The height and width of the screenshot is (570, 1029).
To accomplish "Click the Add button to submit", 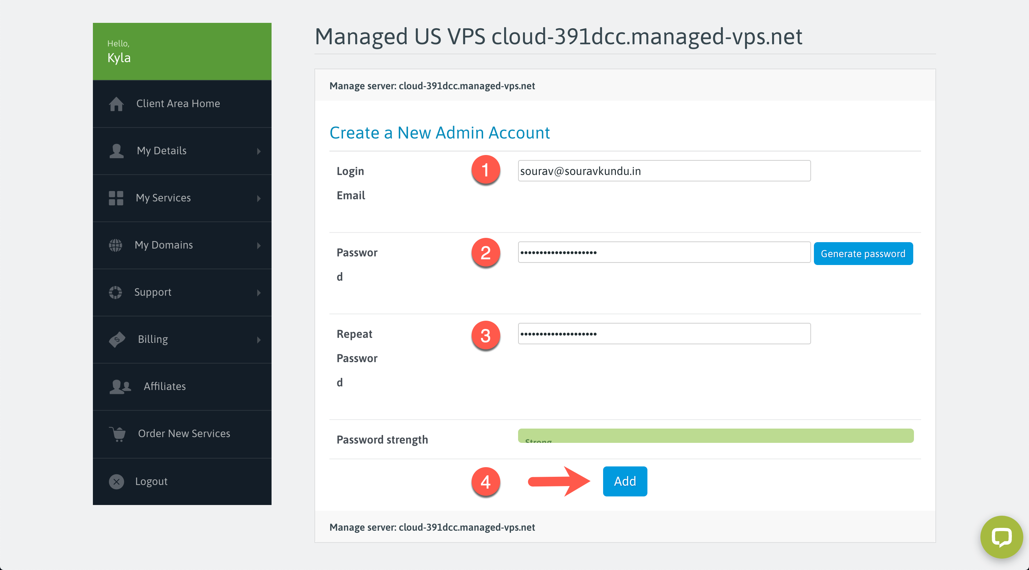I will coord(625,481).
